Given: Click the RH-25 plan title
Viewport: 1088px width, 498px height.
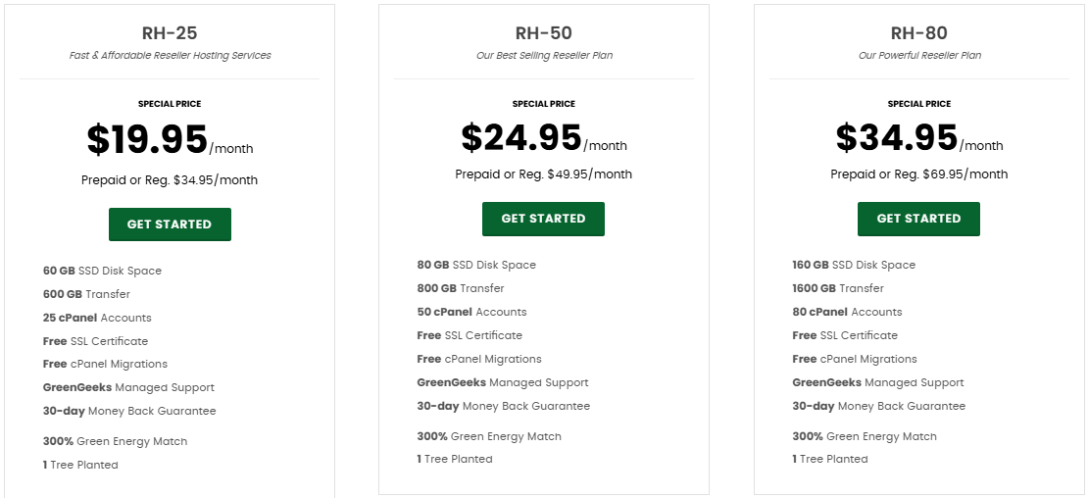Looking at the screenshot, I should [x=170, y=33].
